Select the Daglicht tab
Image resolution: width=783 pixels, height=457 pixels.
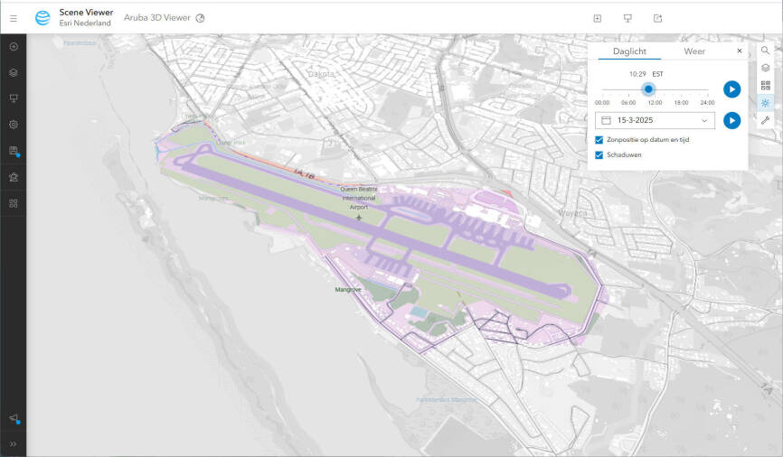tap(628, 51)
